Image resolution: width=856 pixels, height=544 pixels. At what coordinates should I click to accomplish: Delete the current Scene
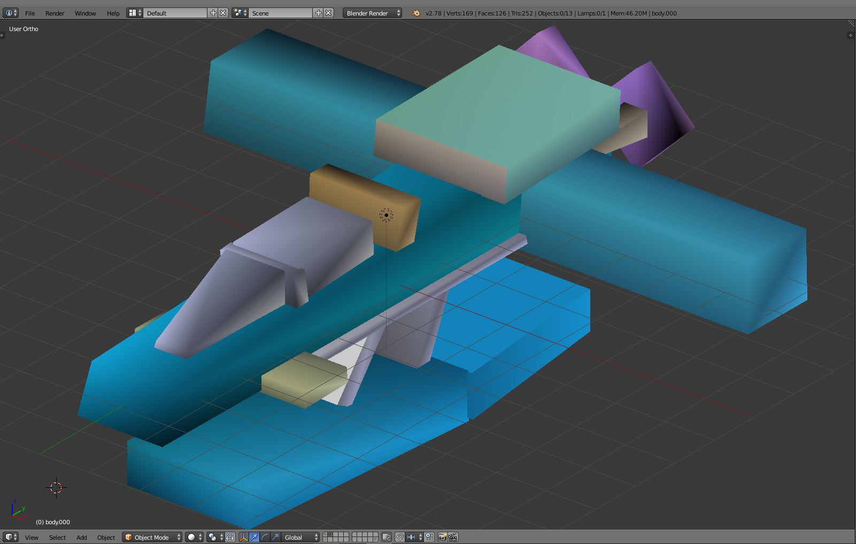(328, 13)
